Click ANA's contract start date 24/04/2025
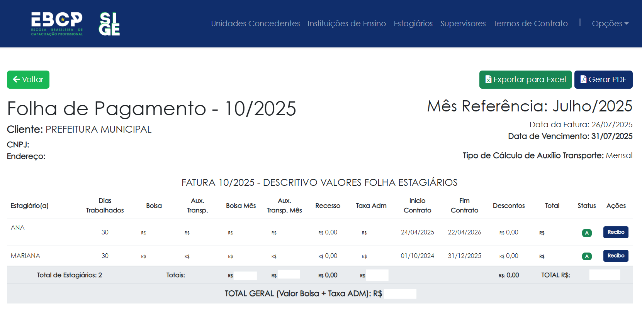The image size is (642, 315). 417,232
